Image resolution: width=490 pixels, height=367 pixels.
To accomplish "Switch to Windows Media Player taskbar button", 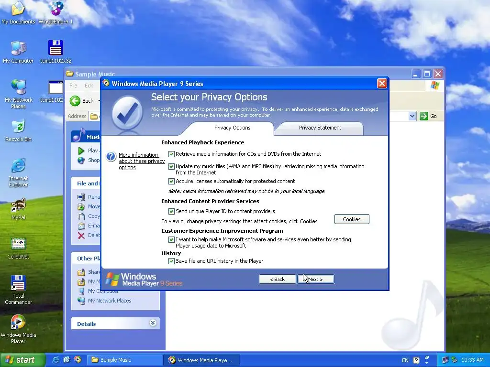I will 201,360.
